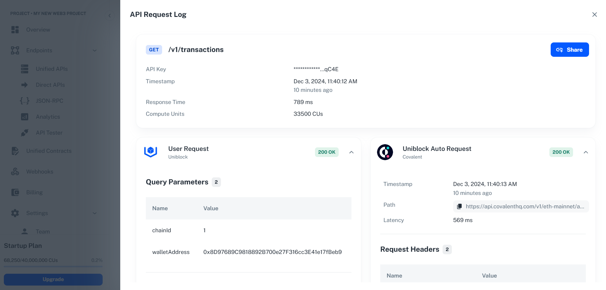Click the Covalent request 200 OK badge
This screenshot has width=606, height=290.
pyautogui.click(x=561, y=152)
